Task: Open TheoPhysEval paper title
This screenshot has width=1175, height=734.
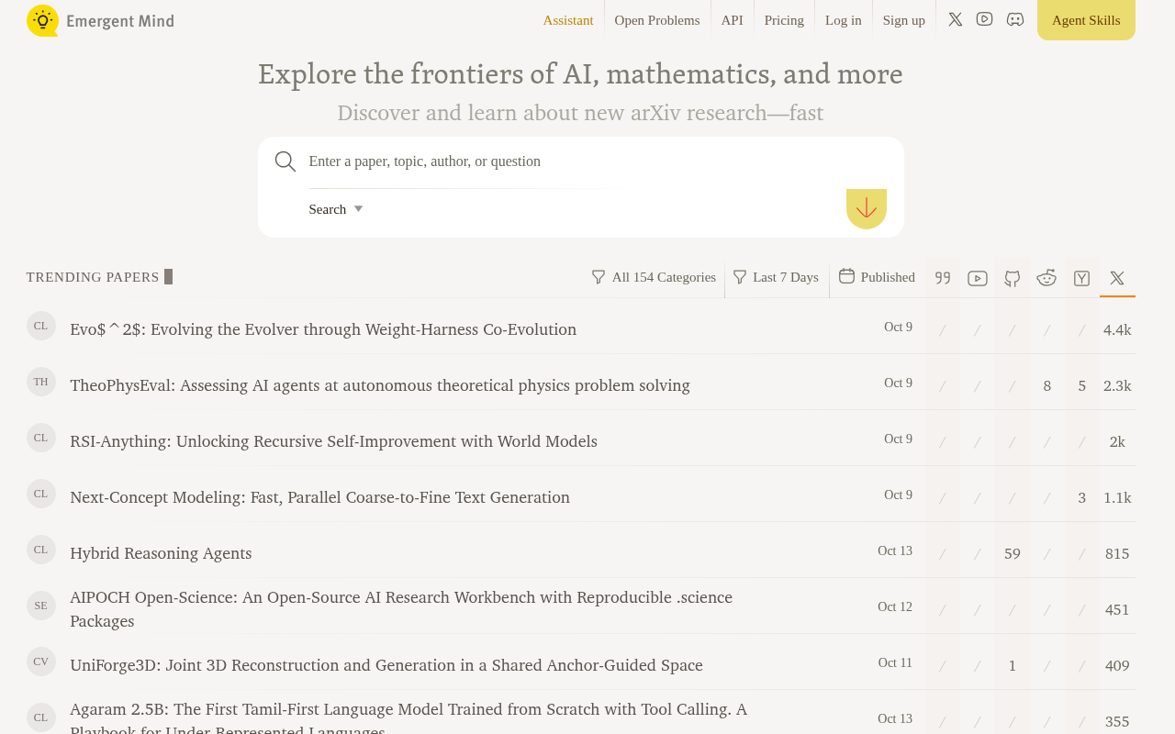Action: click(x=380, y=385)
